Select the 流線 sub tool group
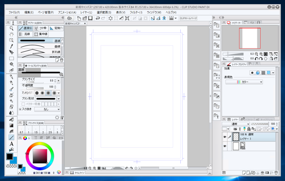 pos(25,34)
